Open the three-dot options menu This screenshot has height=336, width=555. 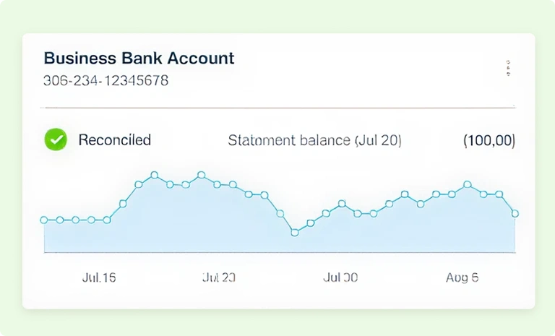(508, 68)
